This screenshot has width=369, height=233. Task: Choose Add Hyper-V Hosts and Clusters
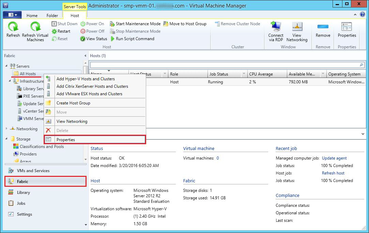click(x=86, y=79)
